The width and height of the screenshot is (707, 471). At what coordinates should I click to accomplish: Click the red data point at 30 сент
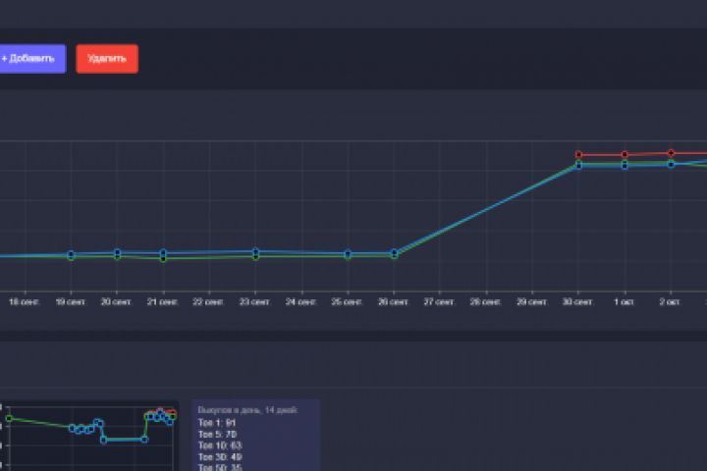click(578, 155)
